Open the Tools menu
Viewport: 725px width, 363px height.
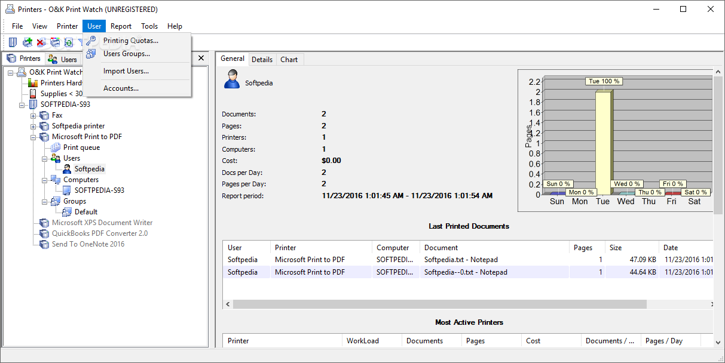149,26
